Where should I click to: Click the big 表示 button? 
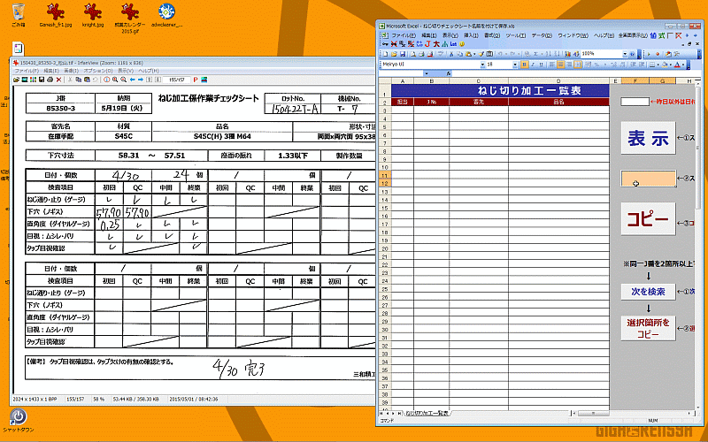pos(648,138)
